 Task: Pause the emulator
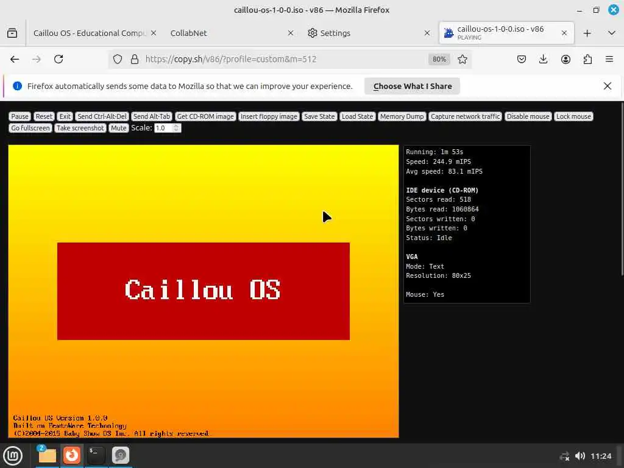pos(20,116)
